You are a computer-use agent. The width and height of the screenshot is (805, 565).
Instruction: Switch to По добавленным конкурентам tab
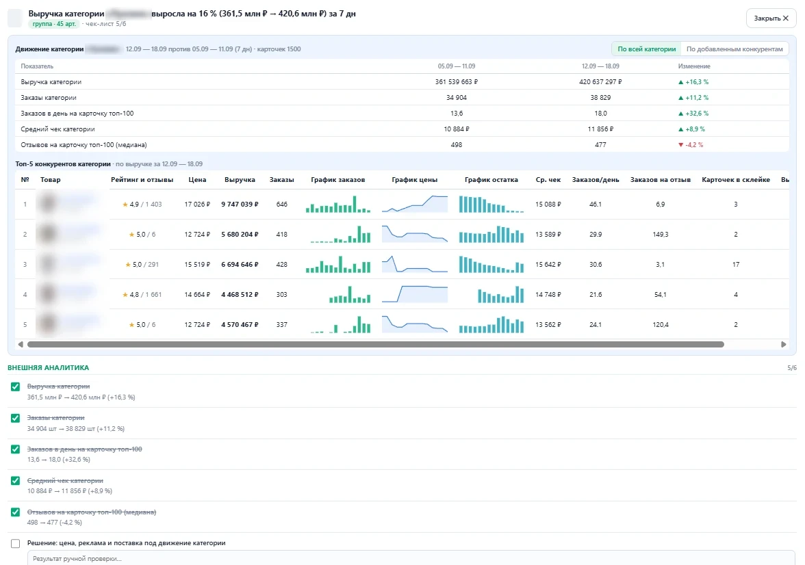click(734, 49)
